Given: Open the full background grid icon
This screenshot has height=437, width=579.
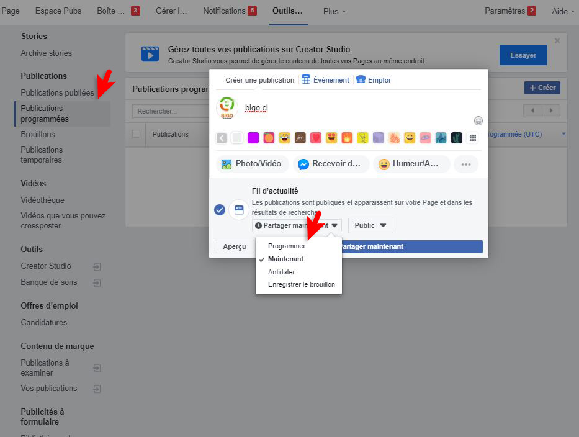Looking at the screenshot, I should tap(472, 138).
